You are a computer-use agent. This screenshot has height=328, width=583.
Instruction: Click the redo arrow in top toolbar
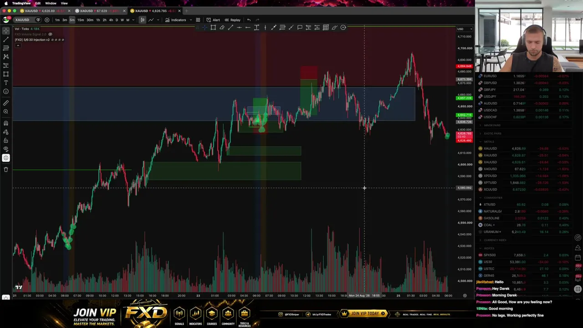(x=257, y=20)
